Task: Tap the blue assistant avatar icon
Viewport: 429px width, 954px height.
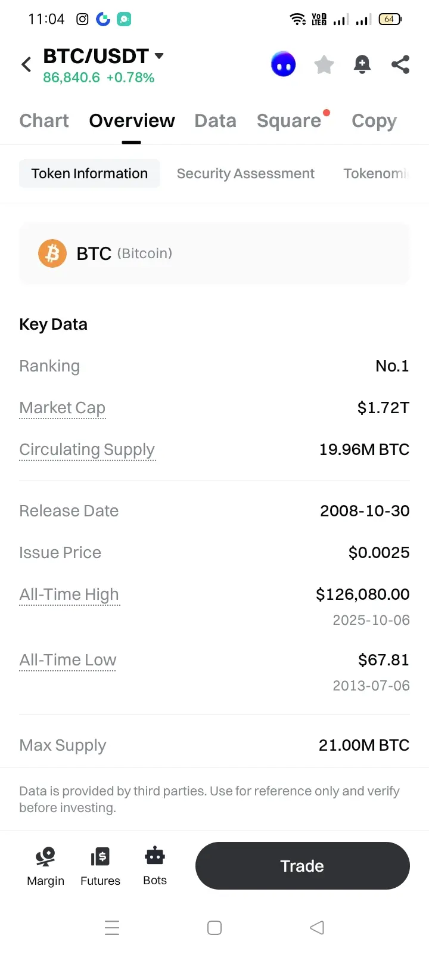Action: [x=283, y=64]
